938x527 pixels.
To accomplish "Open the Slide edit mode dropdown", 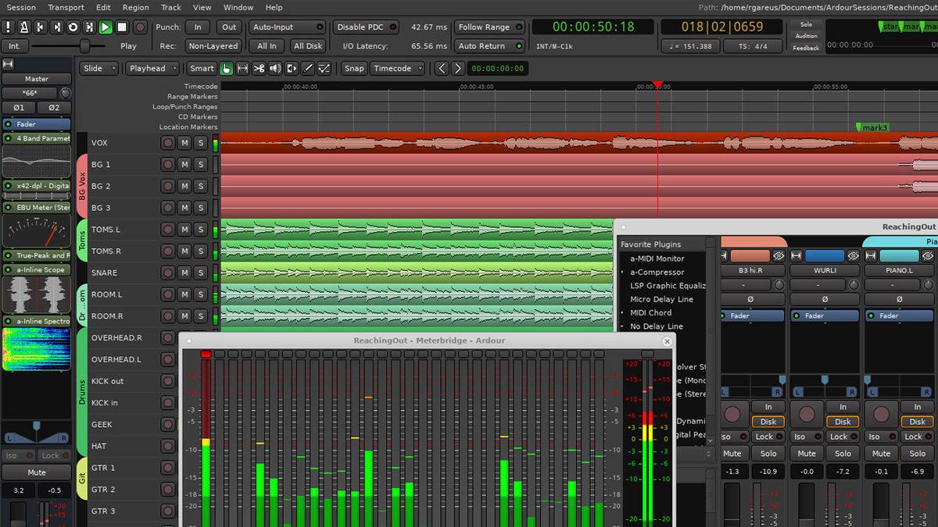I will (x=98, y=68).
